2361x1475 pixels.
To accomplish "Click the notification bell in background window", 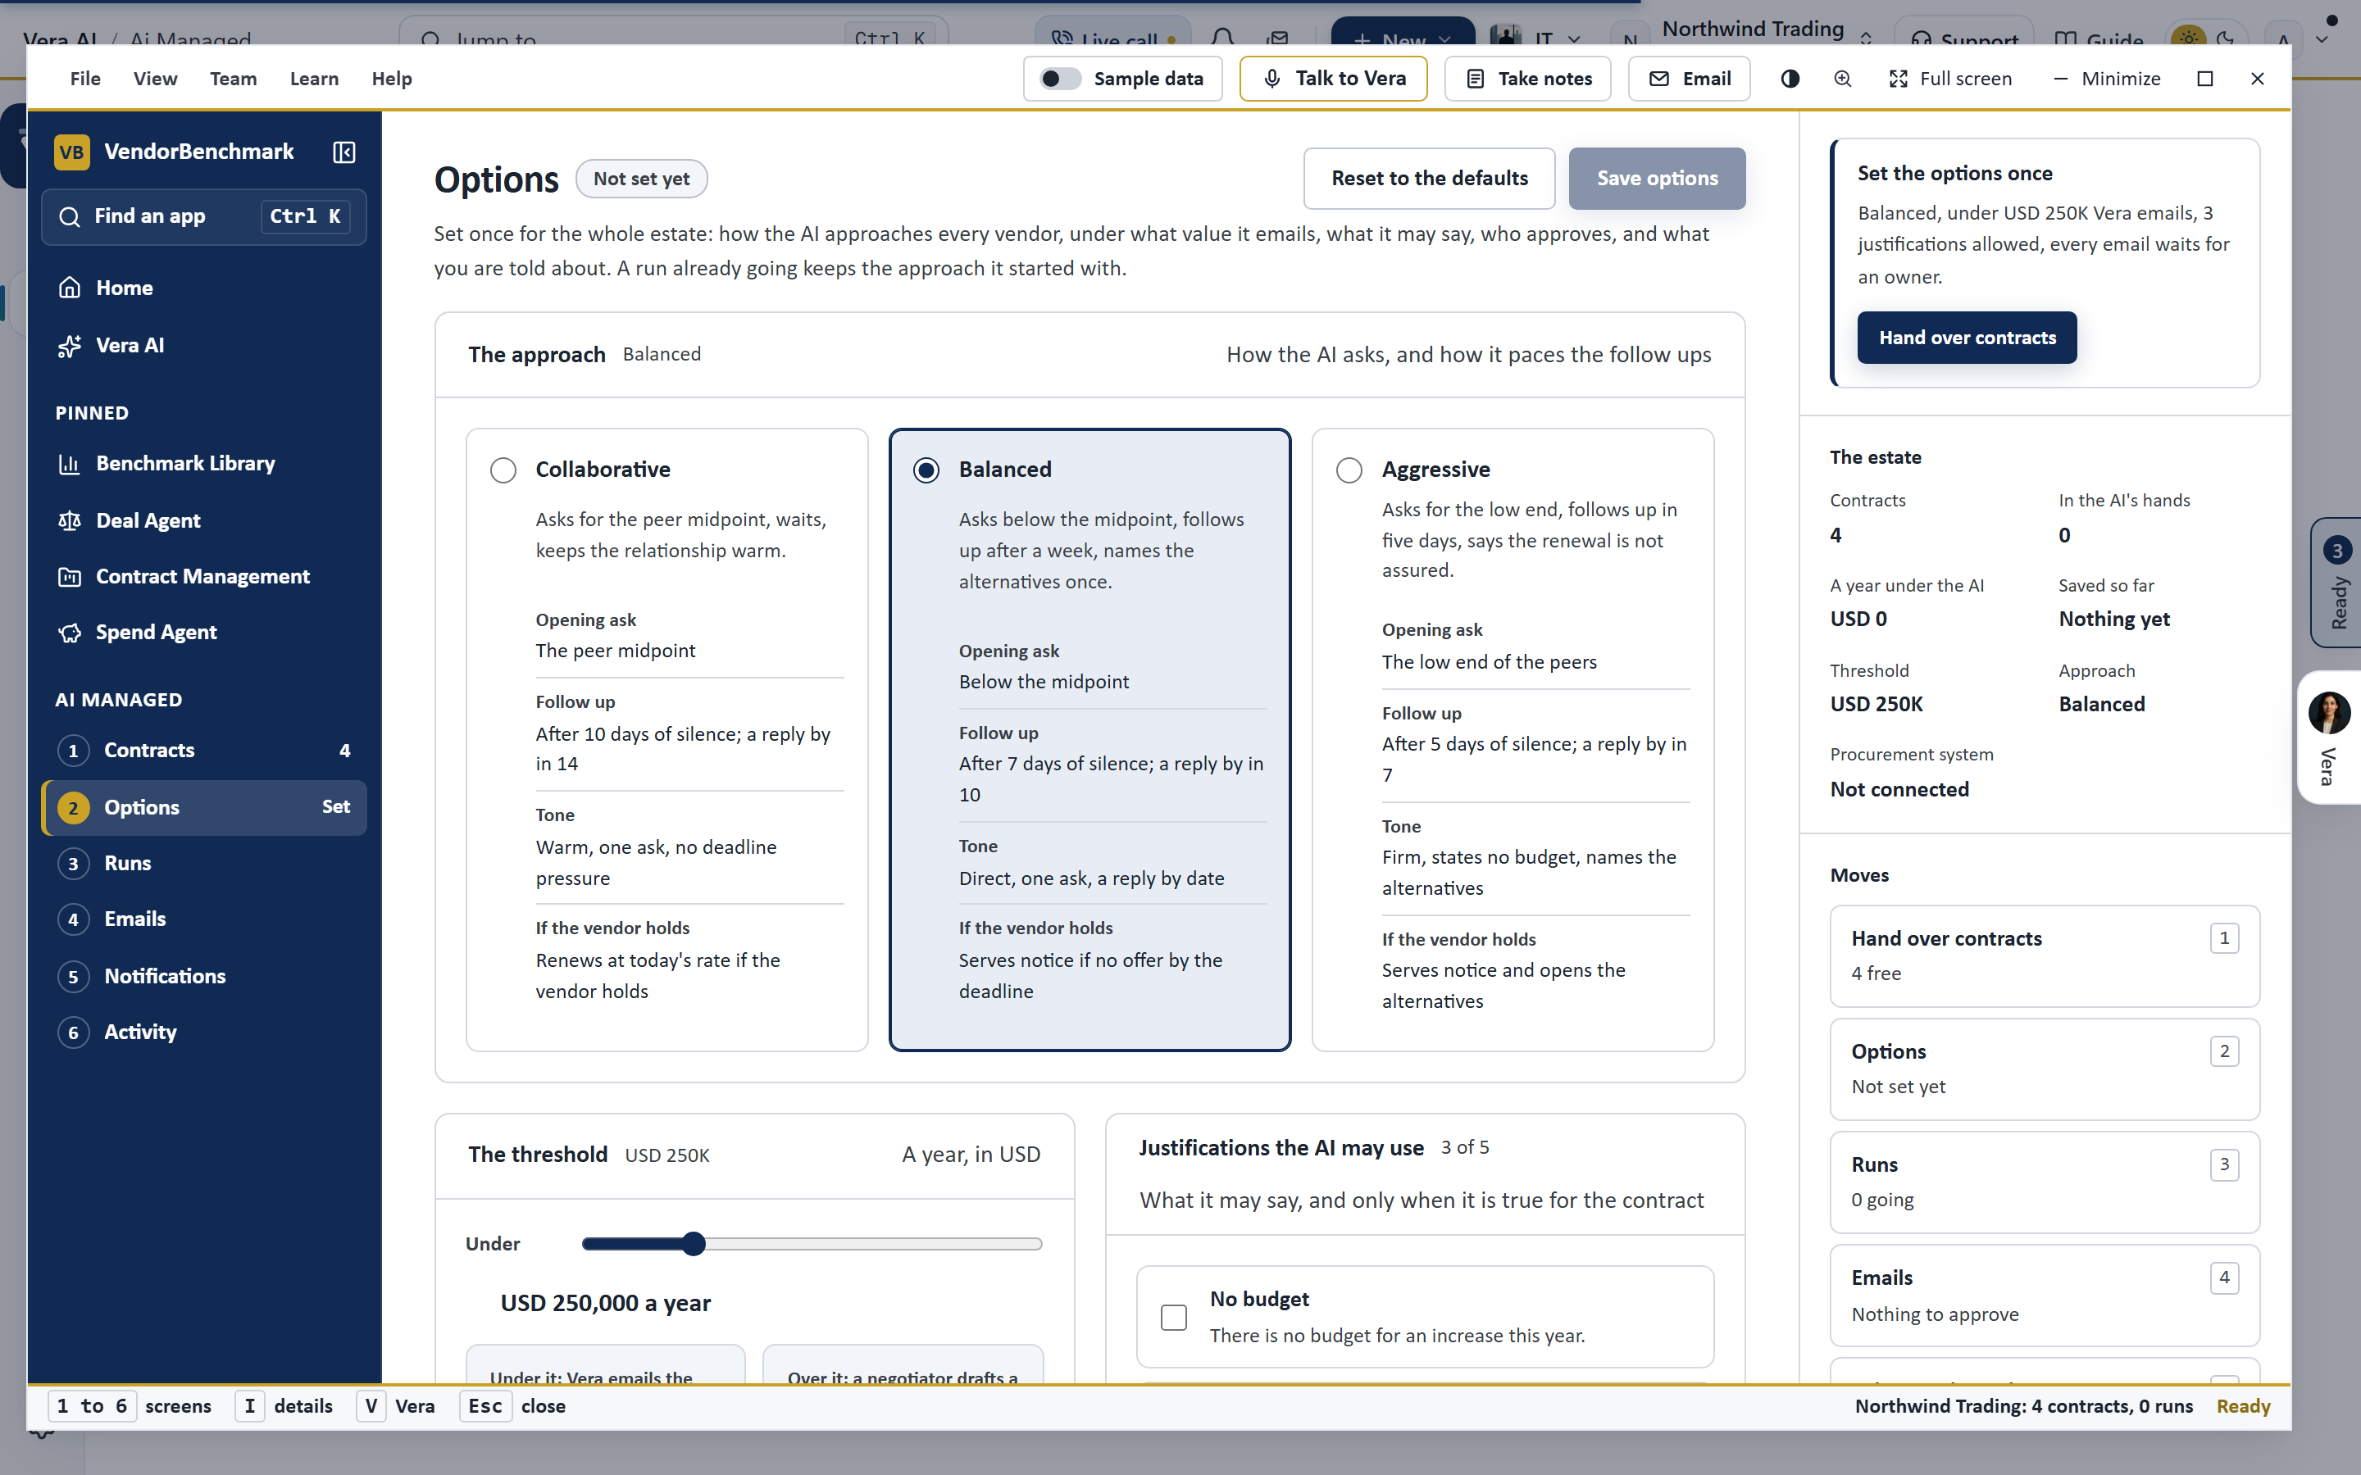I will pyautogui.click(x=1222, y=39).
